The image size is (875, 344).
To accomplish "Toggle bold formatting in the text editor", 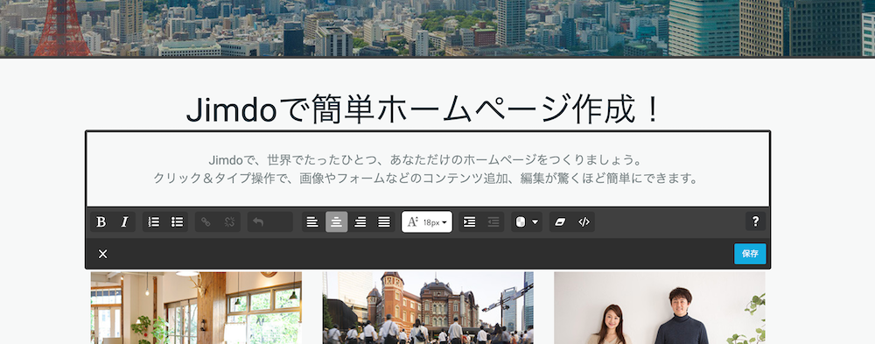I will coord(101,221).
